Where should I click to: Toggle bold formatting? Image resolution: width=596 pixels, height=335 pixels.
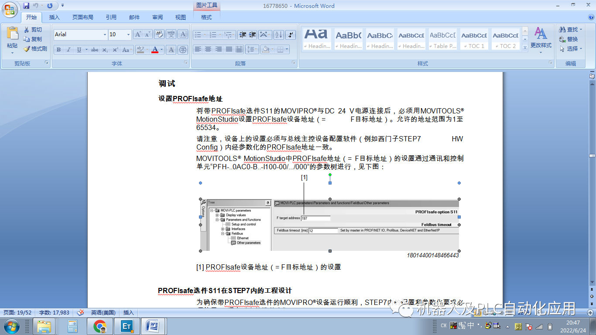[58, 49]
